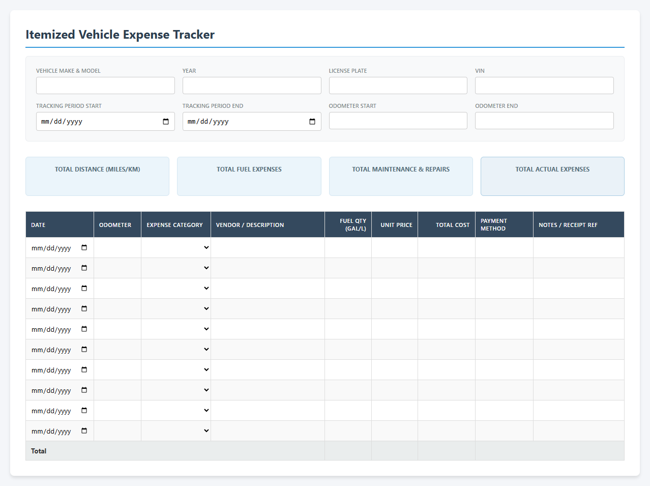Expand Expense Category dropdown in fifth row

(x=176, y=329)
